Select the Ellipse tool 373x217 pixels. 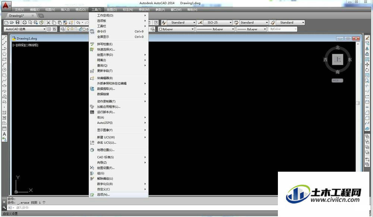4,86
